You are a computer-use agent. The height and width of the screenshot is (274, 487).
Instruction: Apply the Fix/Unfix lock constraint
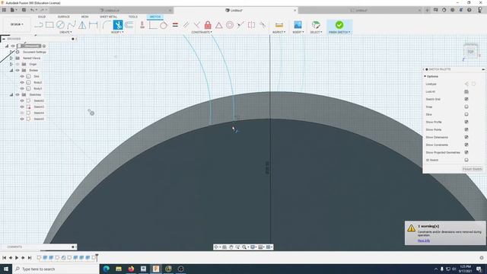(208, 25)
